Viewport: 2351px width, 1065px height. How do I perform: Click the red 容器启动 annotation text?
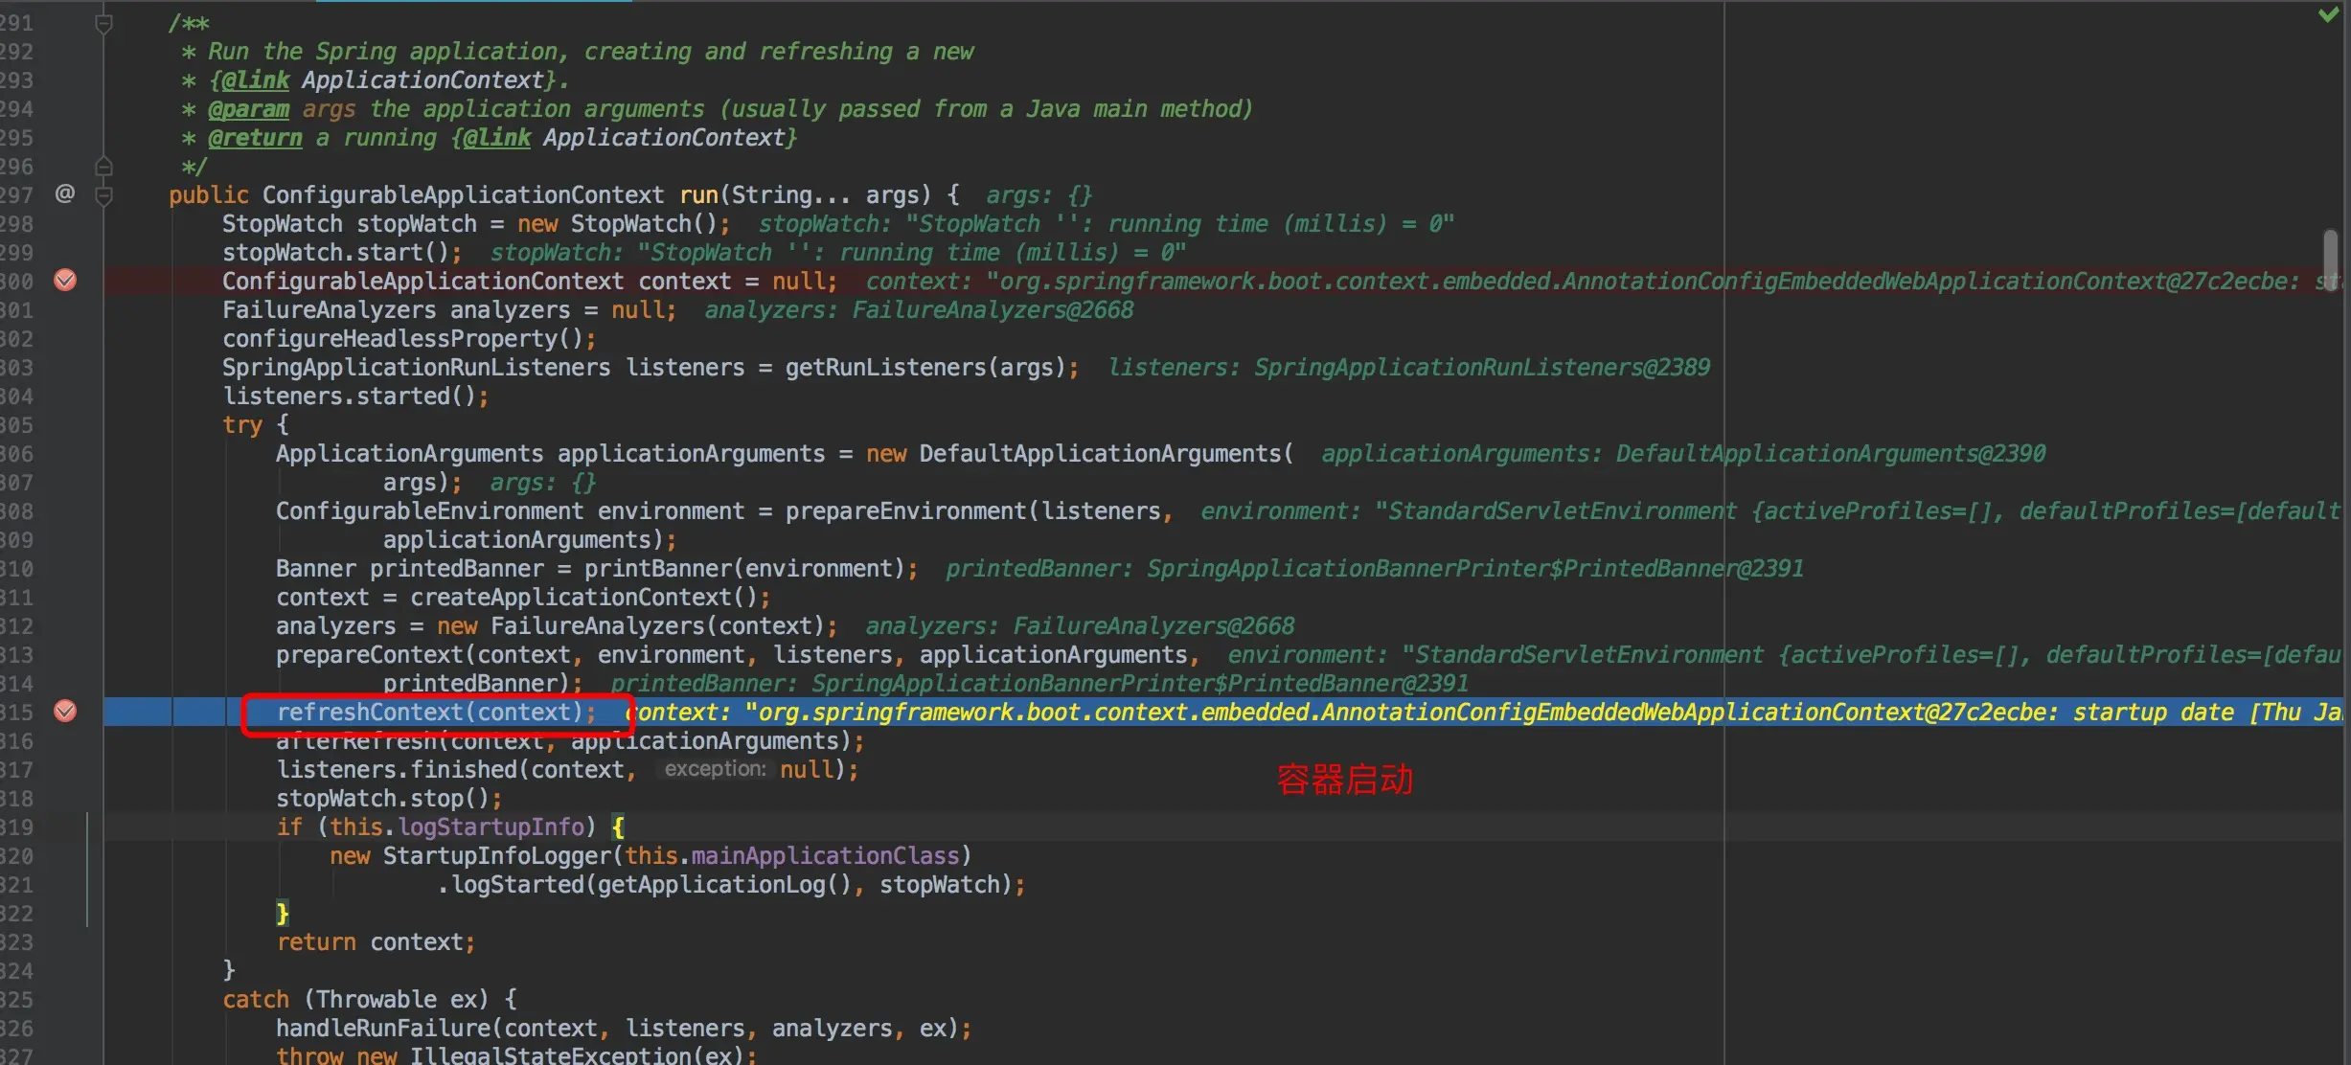click(1344, 780)
